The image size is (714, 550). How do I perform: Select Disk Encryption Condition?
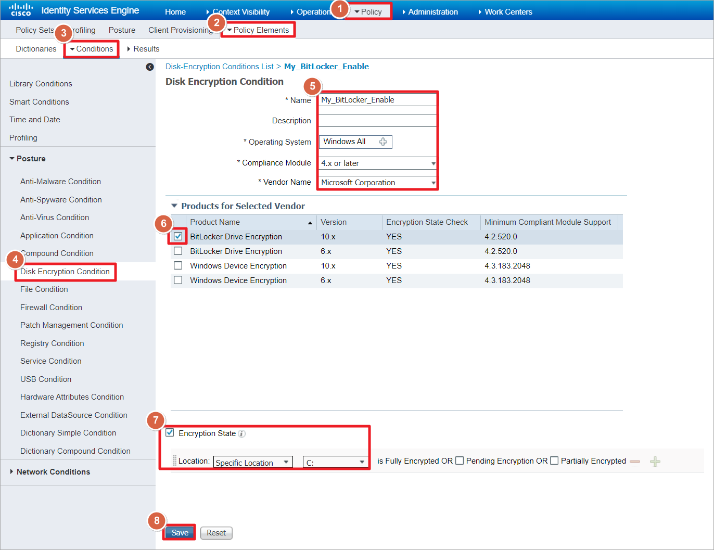coord(65,272)
